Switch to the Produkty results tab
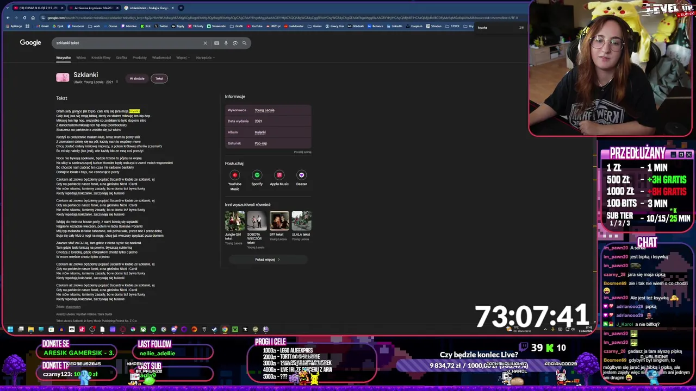This screenshot has width=696, height=391. pos(140,58)
